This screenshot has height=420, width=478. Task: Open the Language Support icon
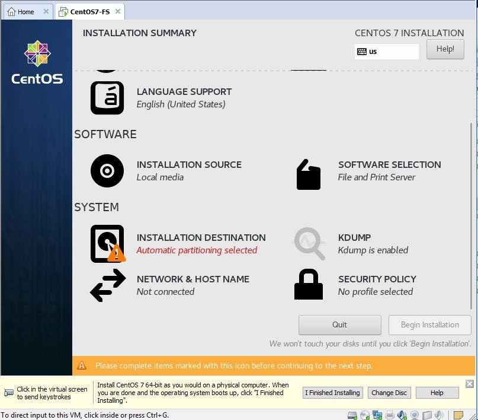point(107,98)
